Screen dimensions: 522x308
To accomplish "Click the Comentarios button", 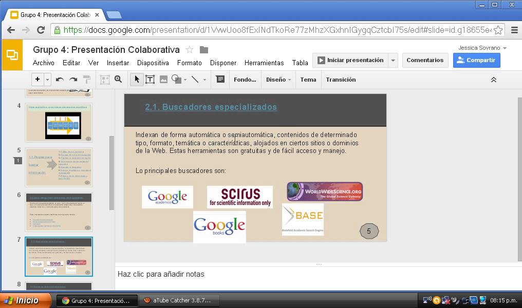I will 425,60.
